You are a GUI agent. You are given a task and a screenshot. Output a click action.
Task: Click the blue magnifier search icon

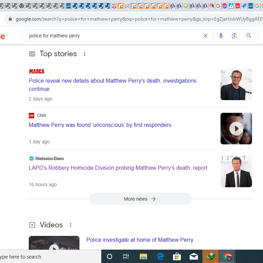[x=249, y=36]
